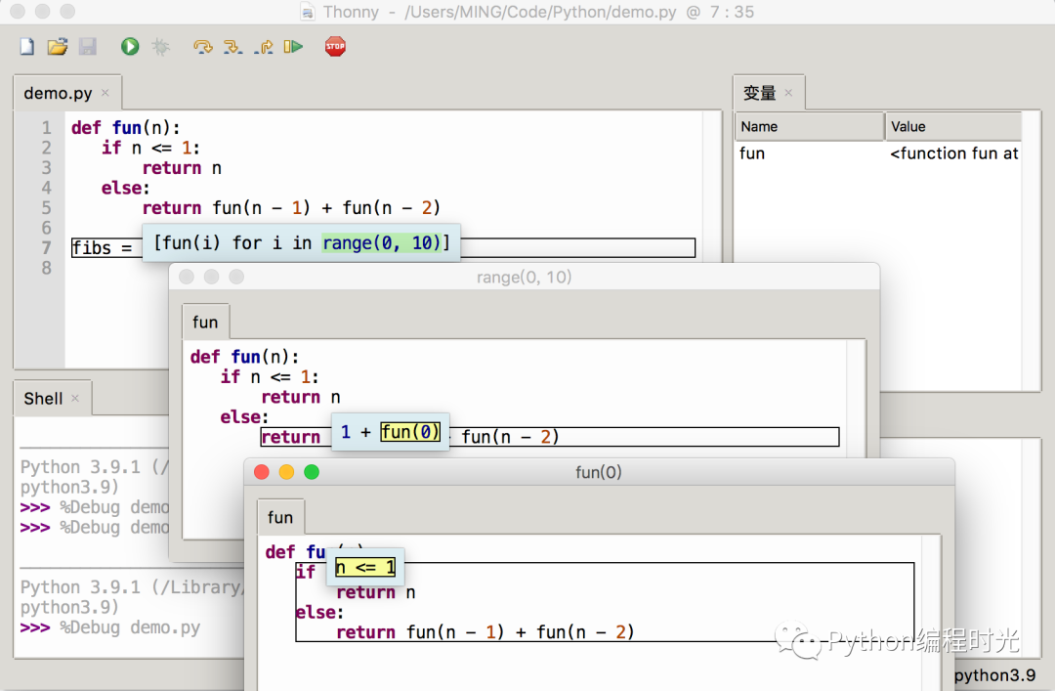Click python3.9 interpreter label in status bar
The width and height of the screenshot is (1055, 691).
tap(995, 675)
